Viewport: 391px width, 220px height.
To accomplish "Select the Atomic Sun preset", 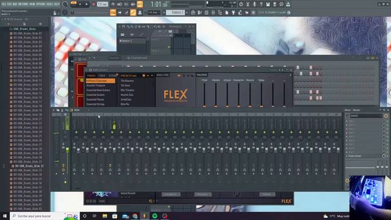I will [127, 95].
